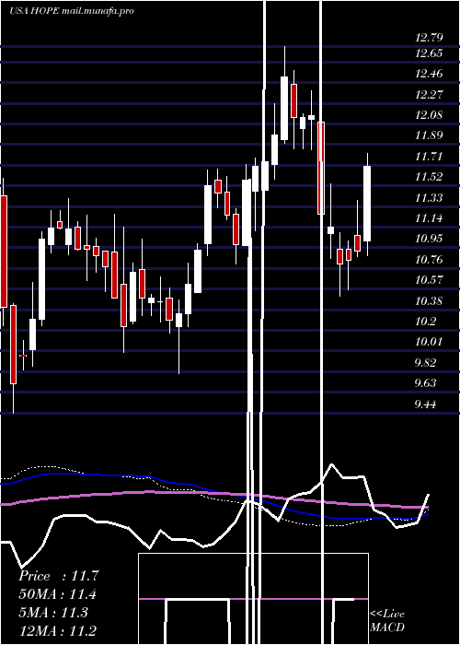Screen dimensions: 460x645
Task: Click the <<Live MACD label
Action: [x=387, y=621]
